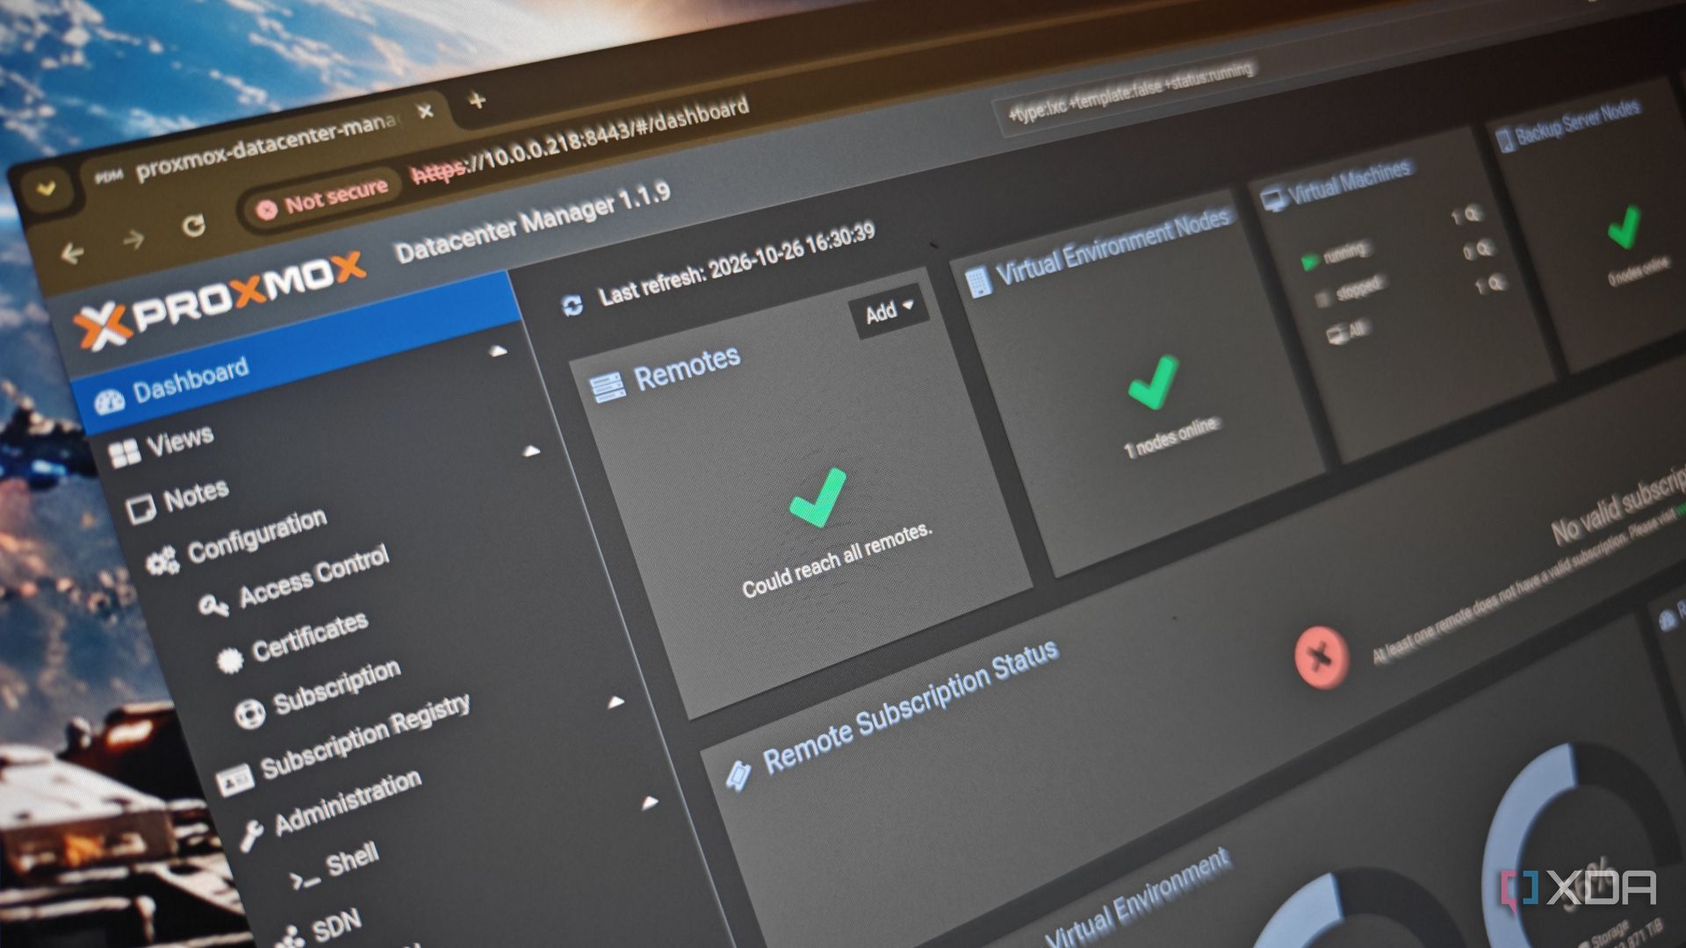
Task: Open SDN in the sidebar
Action: pos(336,926)
